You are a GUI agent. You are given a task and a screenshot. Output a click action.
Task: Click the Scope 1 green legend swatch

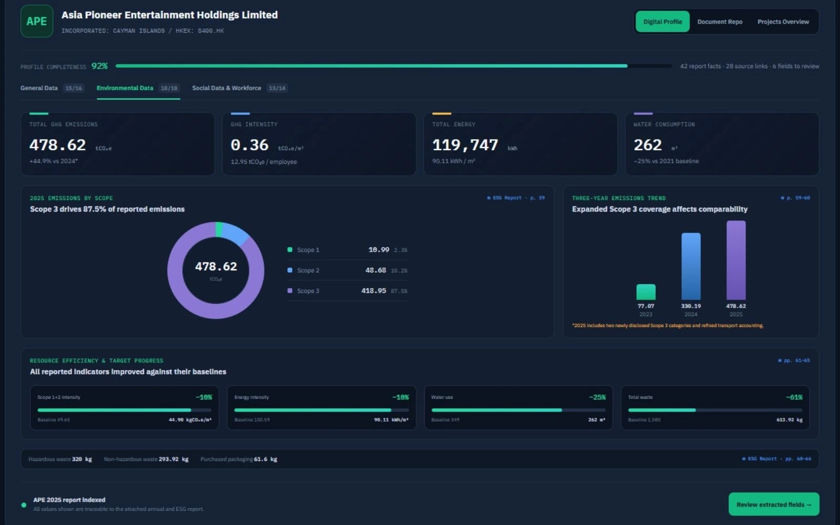(x=290, y=250)
